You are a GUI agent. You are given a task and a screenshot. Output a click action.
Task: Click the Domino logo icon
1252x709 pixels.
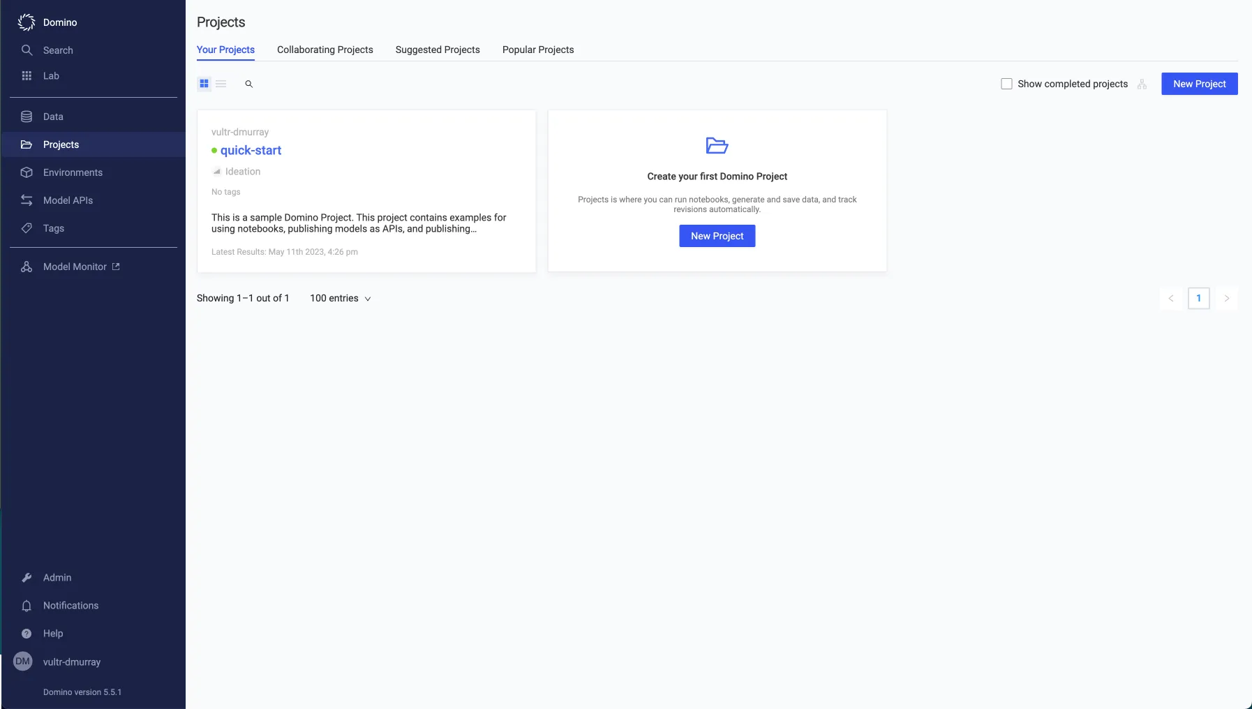click(27, 22)
